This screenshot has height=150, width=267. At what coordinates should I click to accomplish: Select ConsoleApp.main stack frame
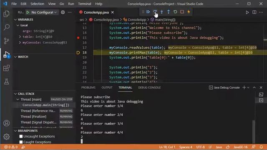46,105
